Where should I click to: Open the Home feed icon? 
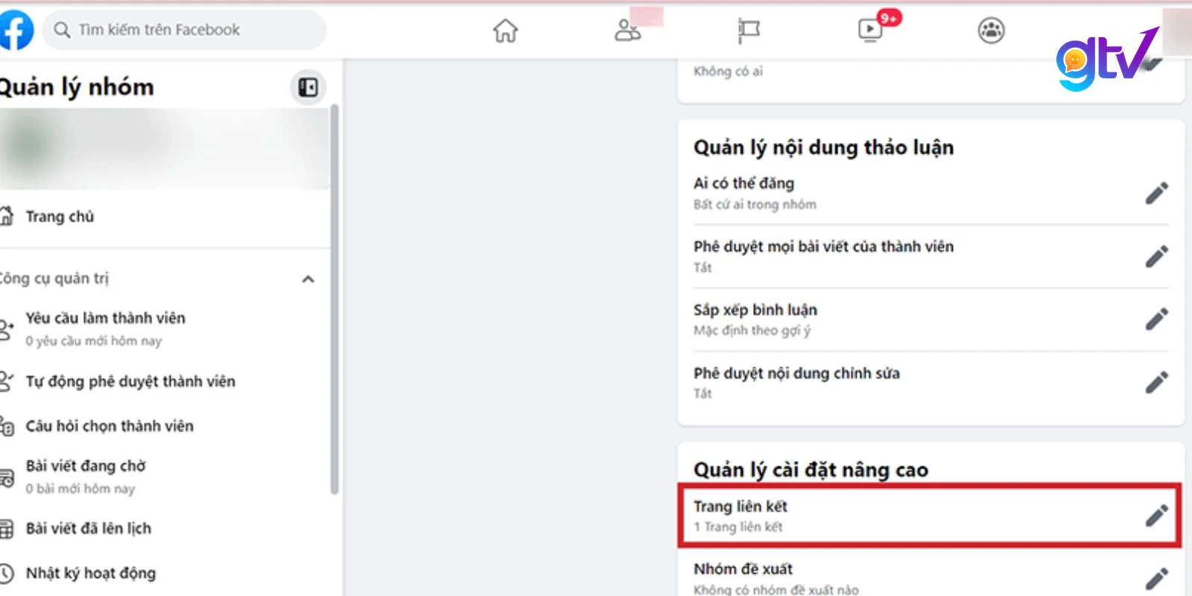(505, 31)
